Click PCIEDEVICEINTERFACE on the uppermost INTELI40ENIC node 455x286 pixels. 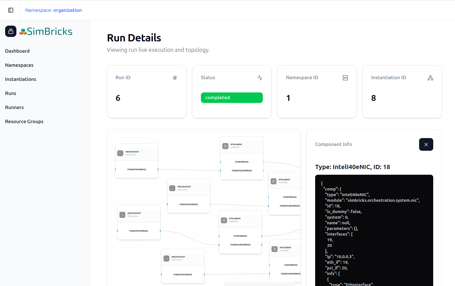[x=242, y=171]
